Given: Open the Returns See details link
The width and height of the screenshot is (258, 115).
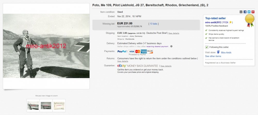Looking at the screenshot, I should 123,61.
